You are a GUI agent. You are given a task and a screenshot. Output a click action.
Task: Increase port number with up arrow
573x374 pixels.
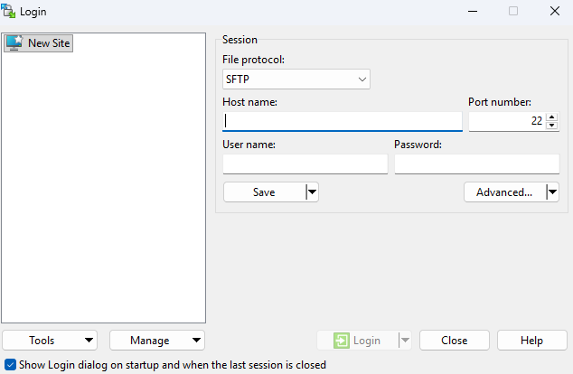(x=552, y=117)
